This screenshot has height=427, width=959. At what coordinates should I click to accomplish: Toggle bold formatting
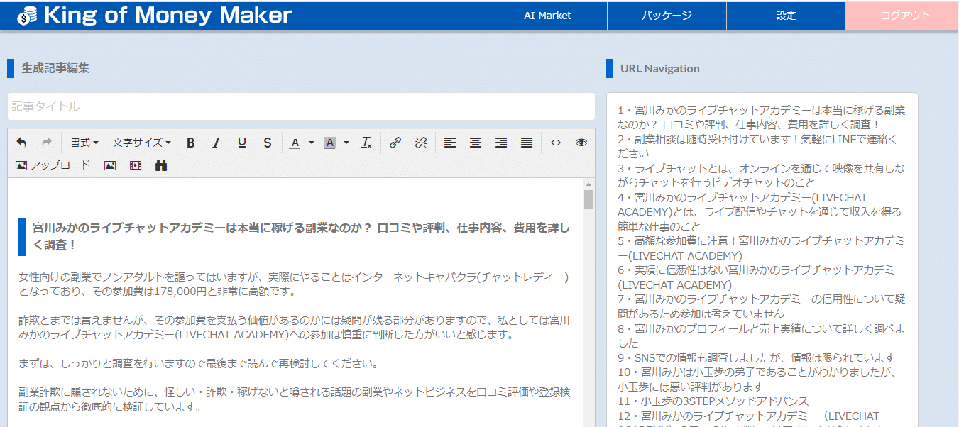click(x=190, y=143)
